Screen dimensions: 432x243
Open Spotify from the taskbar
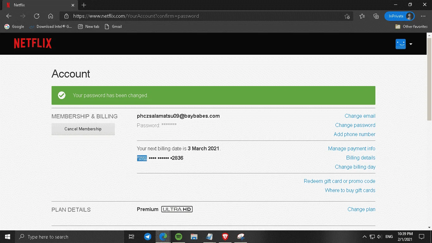click(x=179, y=237)
